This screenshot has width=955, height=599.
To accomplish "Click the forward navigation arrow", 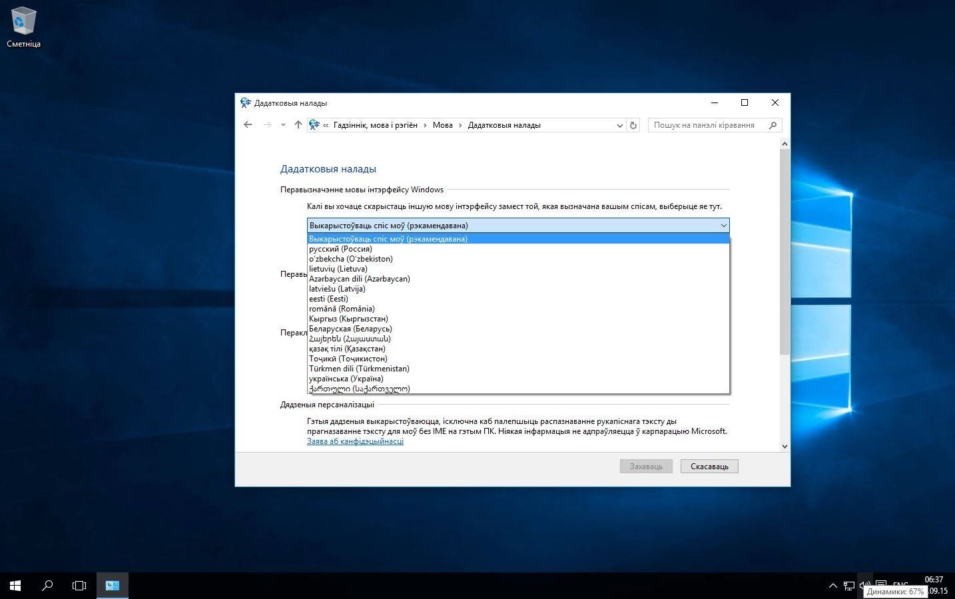I will [267, 124].
